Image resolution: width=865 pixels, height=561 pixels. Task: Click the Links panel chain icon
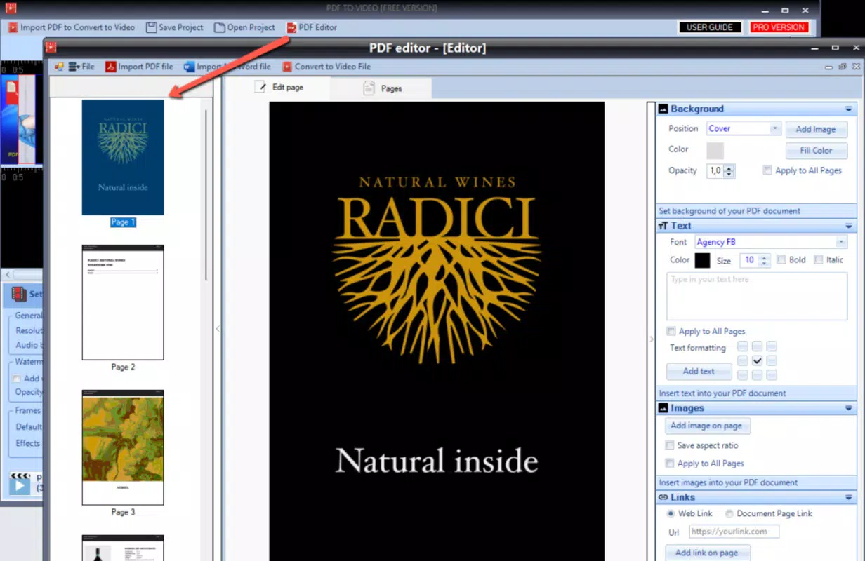click(x=663, y=497)
